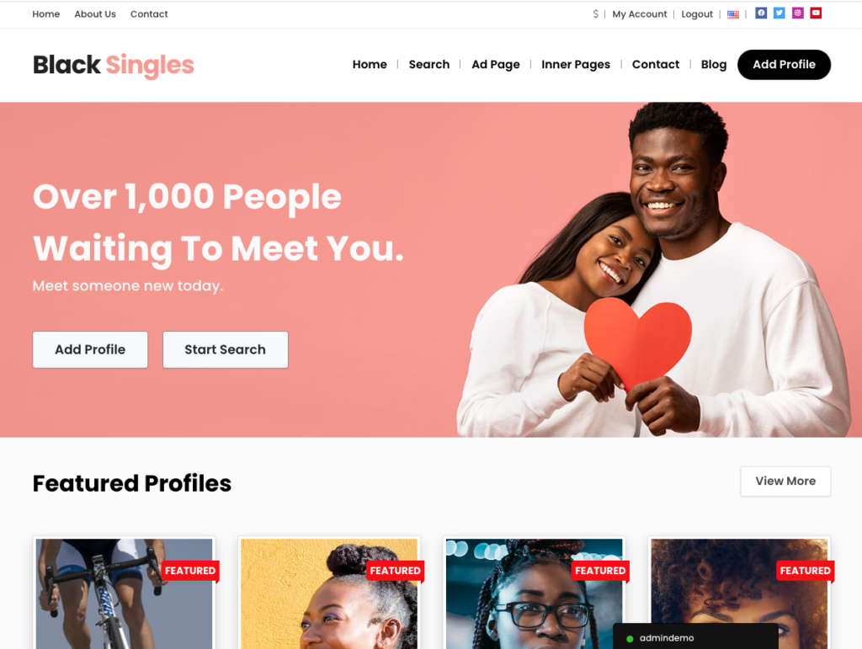Open the YouTube social icon
The height and width of the screenshot is (649, 862).
(x=816, y=13)
